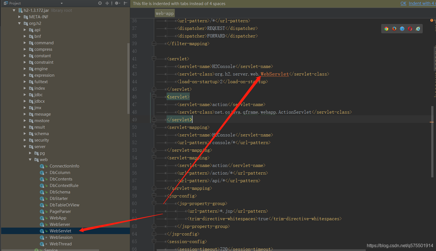Fold the servlet block at line 41

coord(154,59)
